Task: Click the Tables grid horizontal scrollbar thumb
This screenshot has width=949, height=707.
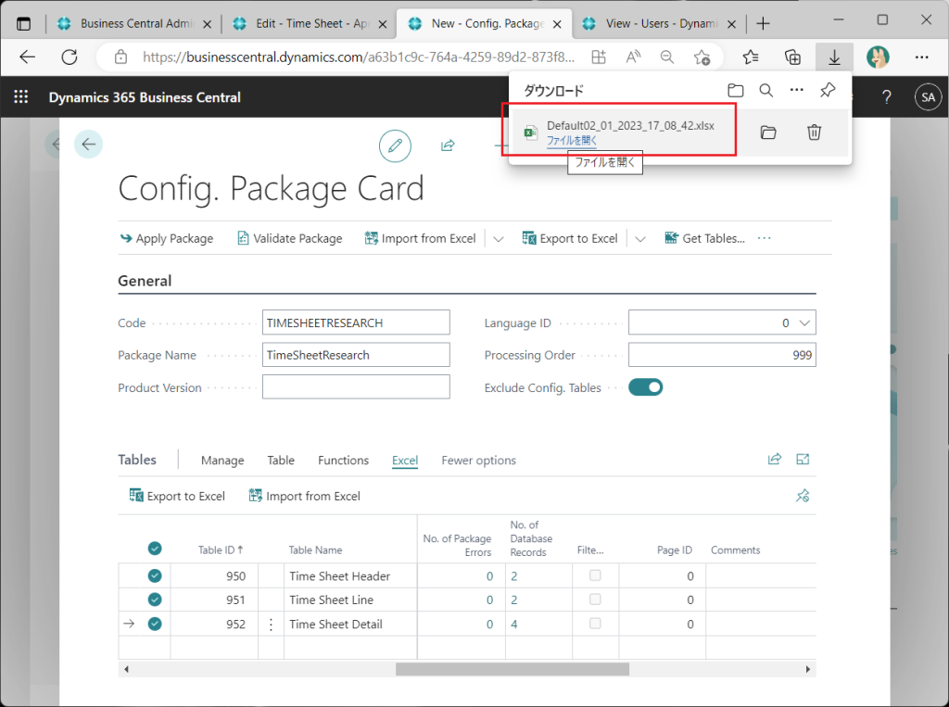Action: (x=512, y=669)
